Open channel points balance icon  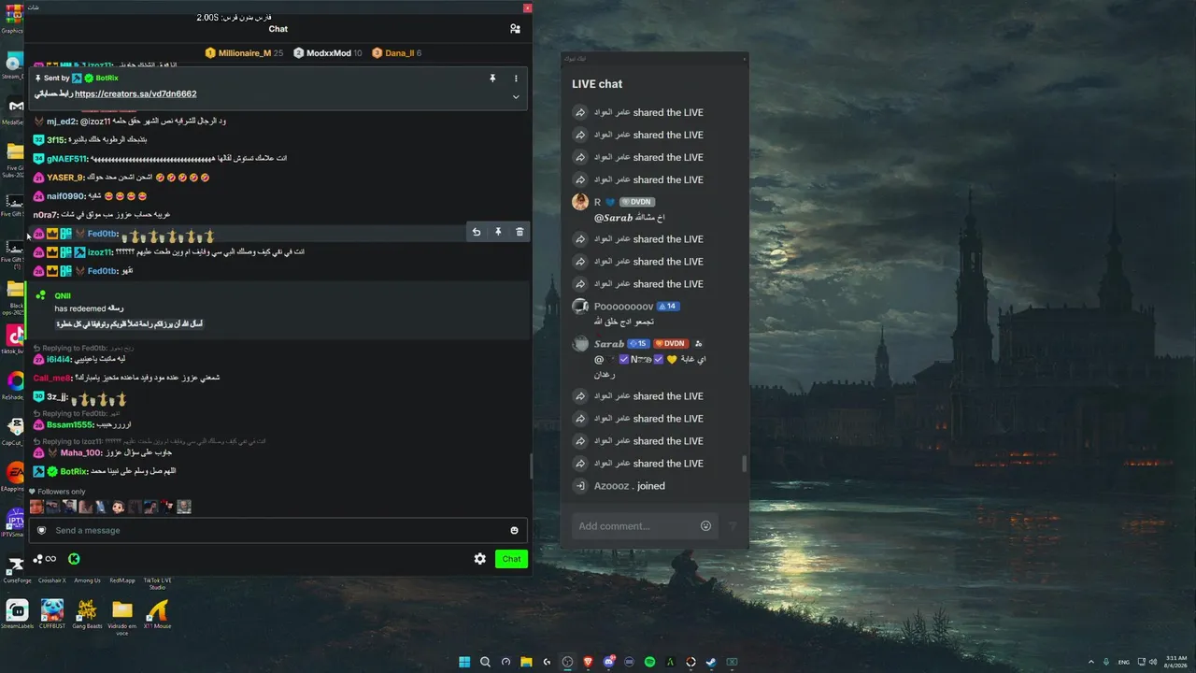click(45, 559)
